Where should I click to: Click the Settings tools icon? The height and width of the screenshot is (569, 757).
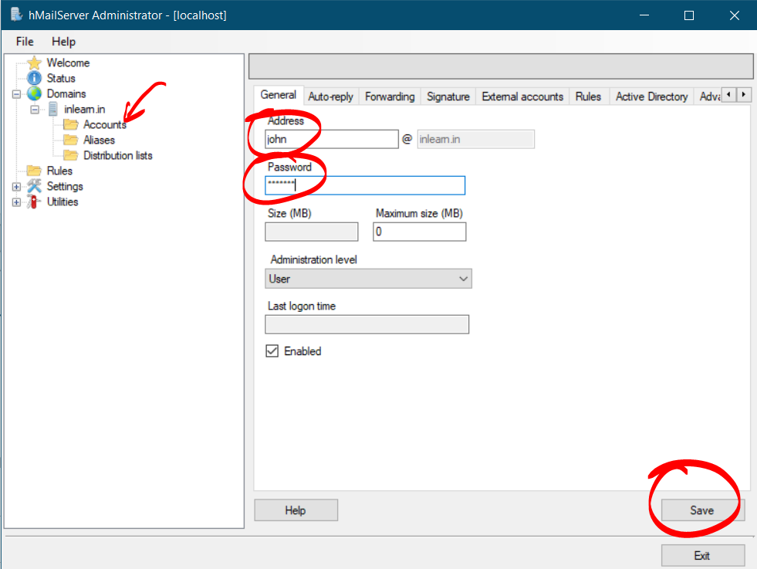[34, 186]
